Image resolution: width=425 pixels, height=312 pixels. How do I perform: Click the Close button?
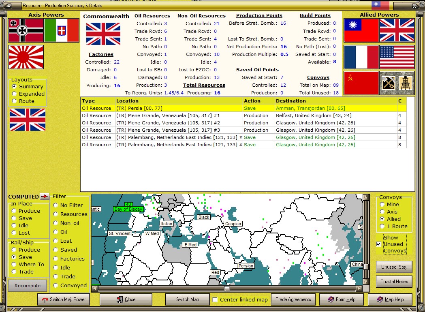pyautogui.click(x=126, y=299)
